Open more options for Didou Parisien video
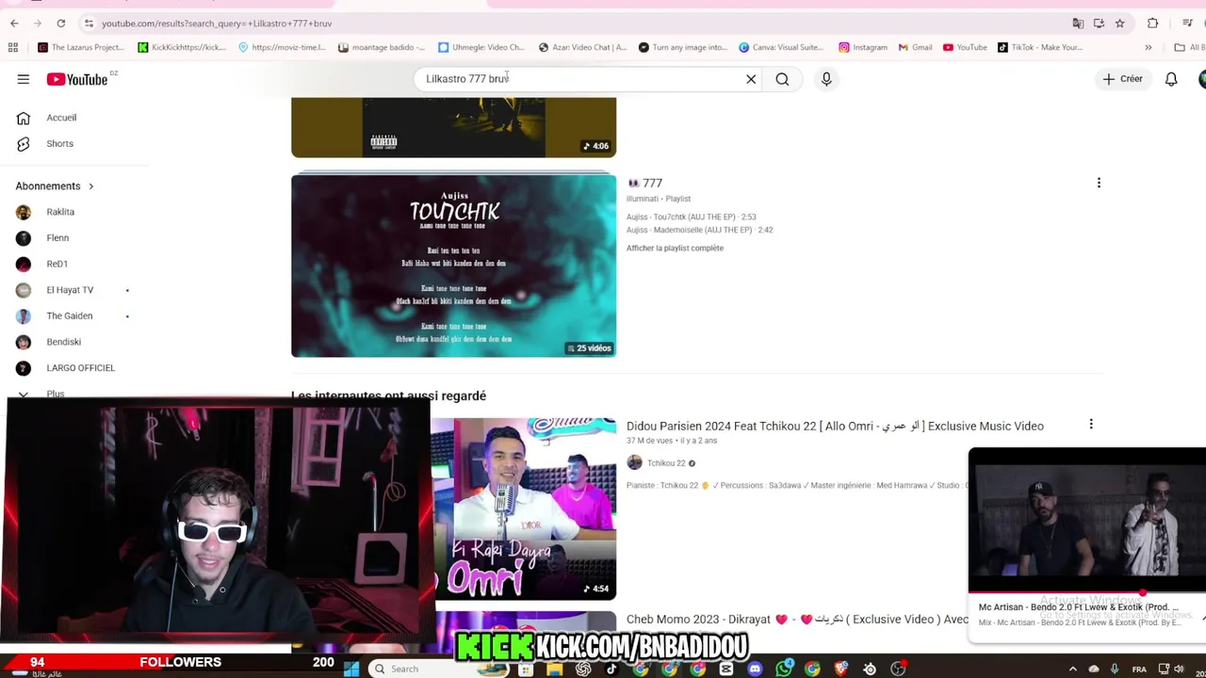 [x=1091, y=426]
